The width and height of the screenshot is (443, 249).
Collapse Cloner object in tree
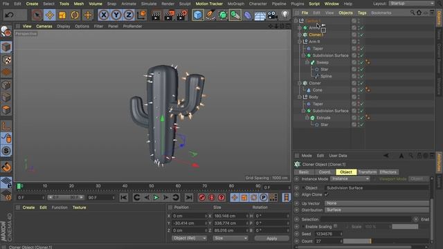300,83
